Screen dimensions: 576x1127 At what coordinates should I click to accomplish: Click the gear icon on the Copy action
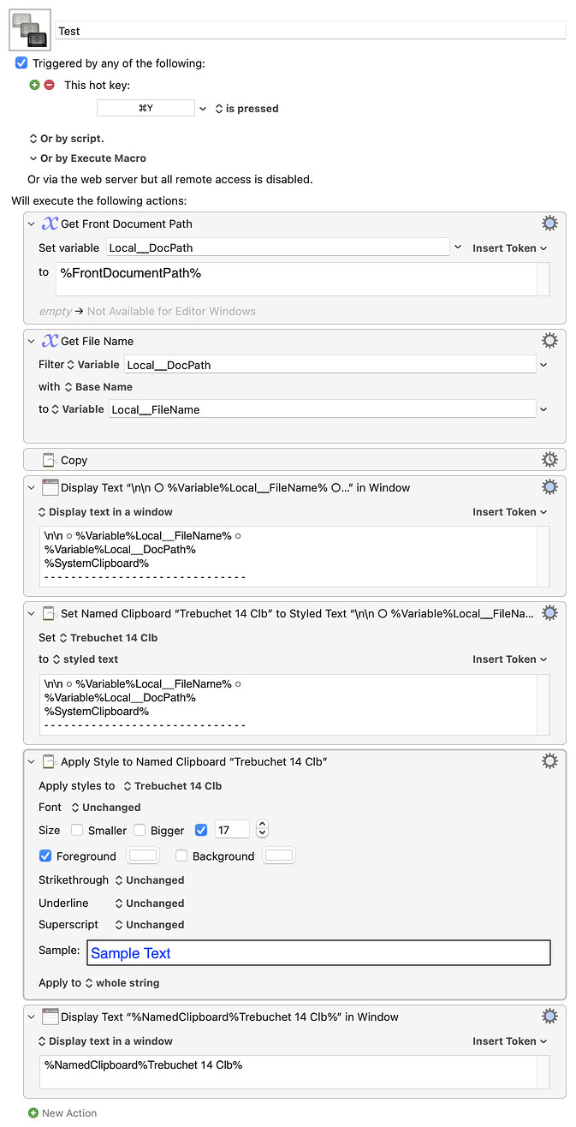(x=549, y=459)
